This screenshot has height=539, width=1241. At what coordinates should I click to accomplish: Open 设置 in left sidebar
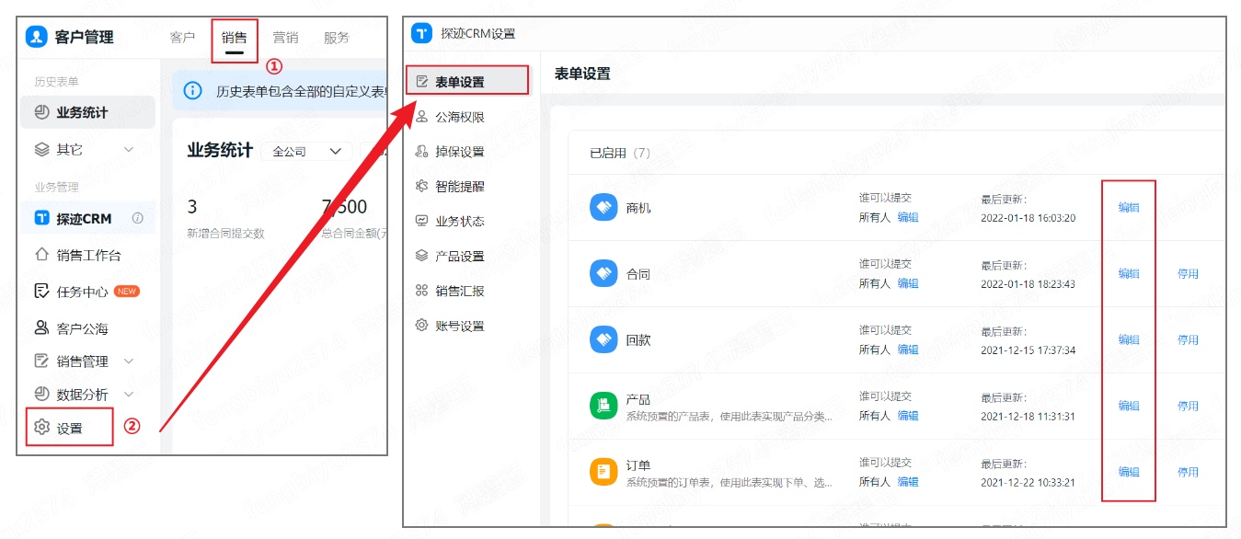(x=70, y=428)
